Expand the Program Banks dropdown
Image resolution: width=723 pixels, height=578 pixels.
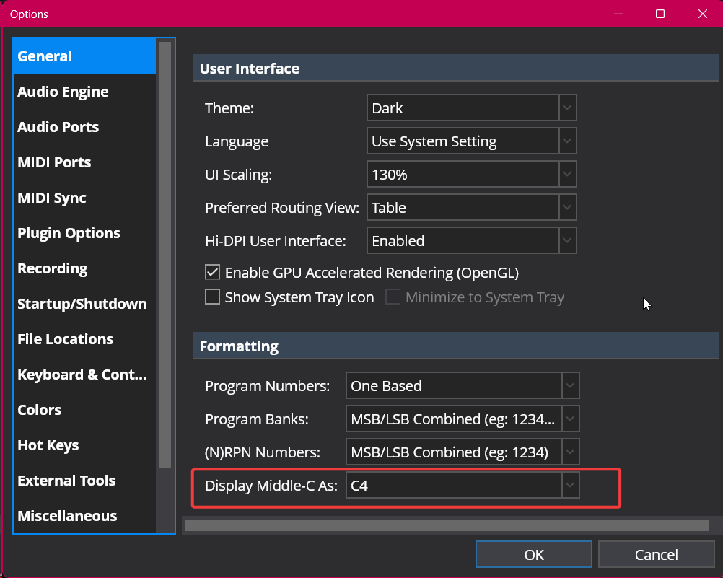pyautogui.click(x=463, y=419)
